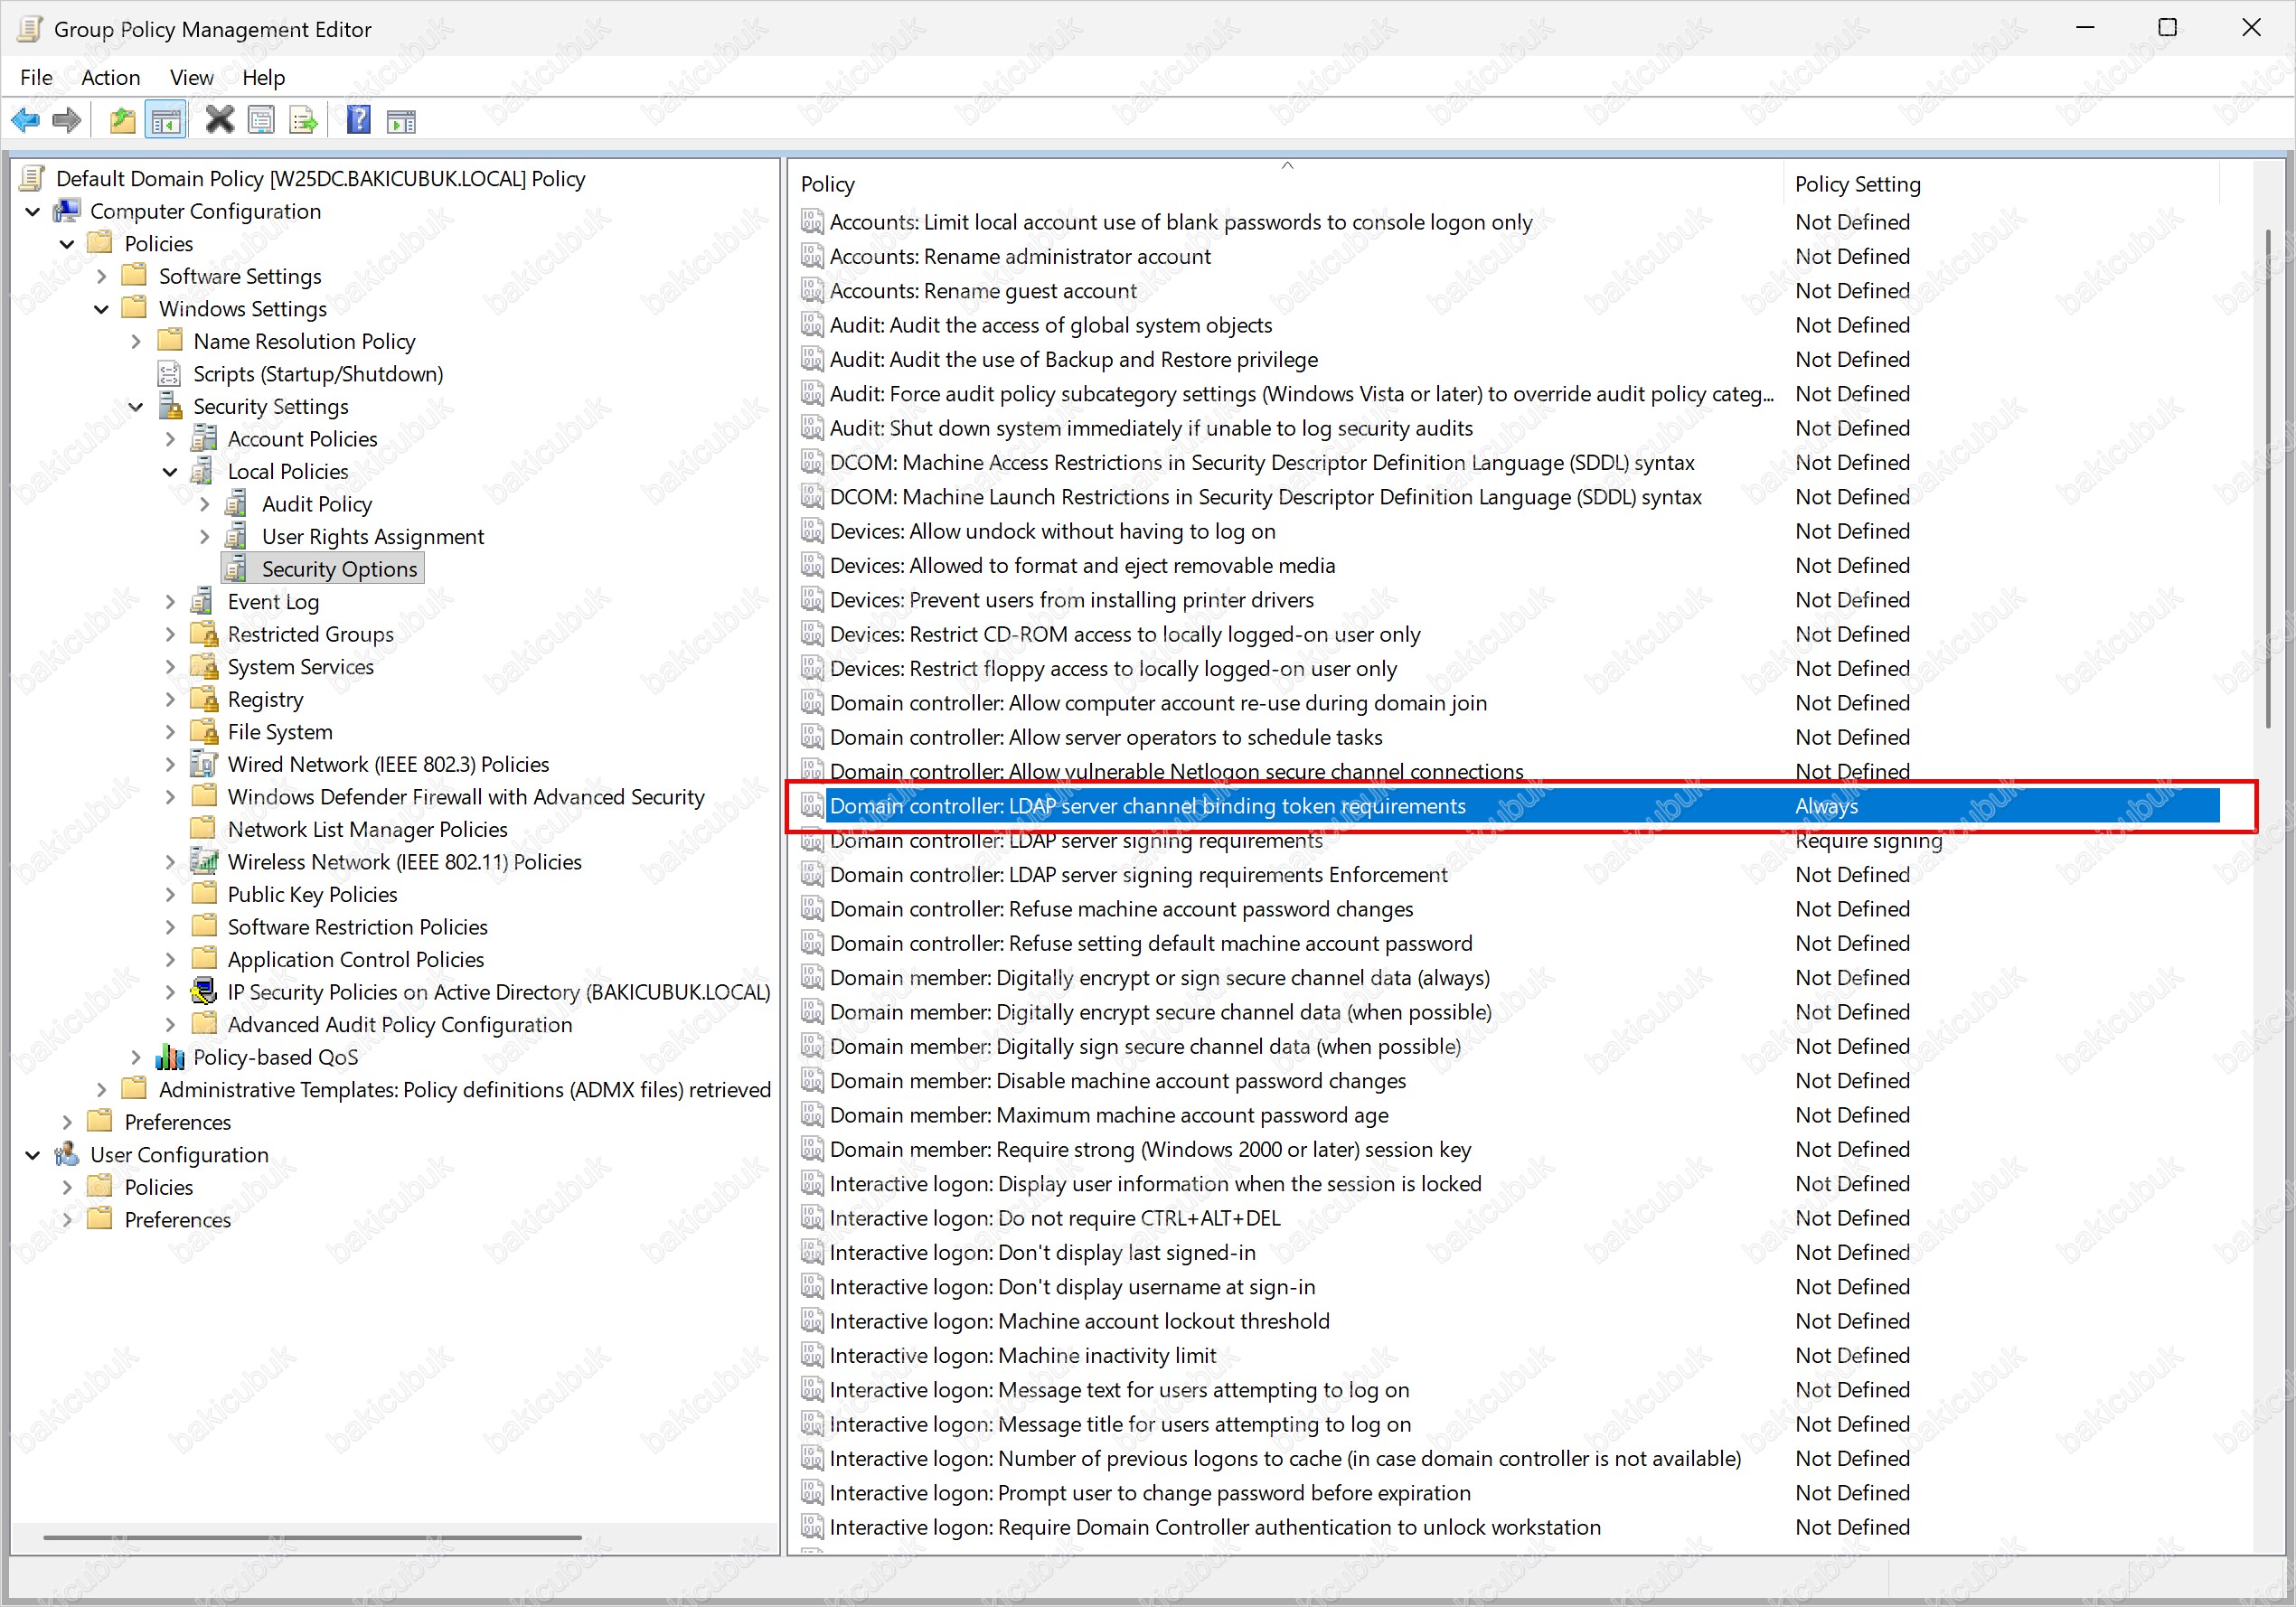Image resolution: width=2296 pixels, height=1607 pixels.
Task: Click the Registry folder icon
Action: tap(204, 698)
